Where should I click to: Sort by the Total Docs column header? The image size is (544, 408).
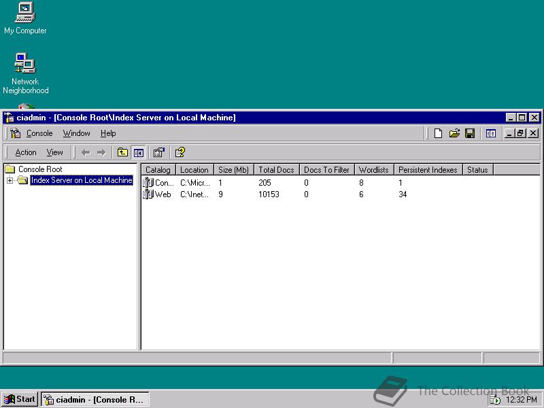point(277,169)
